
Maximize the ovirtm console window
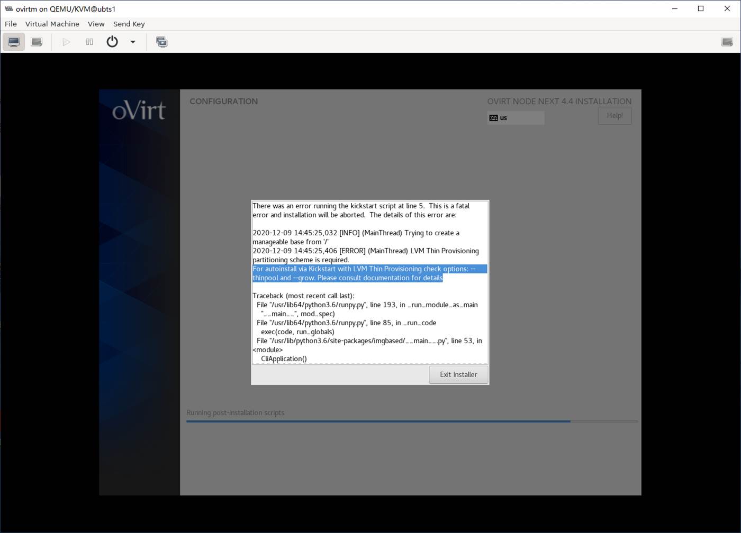701,8
